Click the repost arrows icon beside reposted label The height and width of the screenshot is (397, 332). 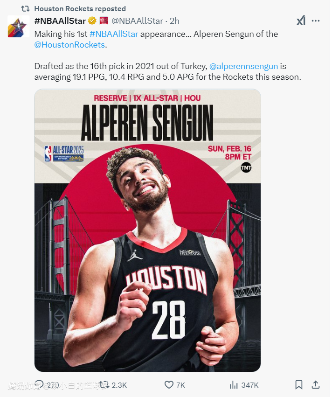(x=25, y=9)
